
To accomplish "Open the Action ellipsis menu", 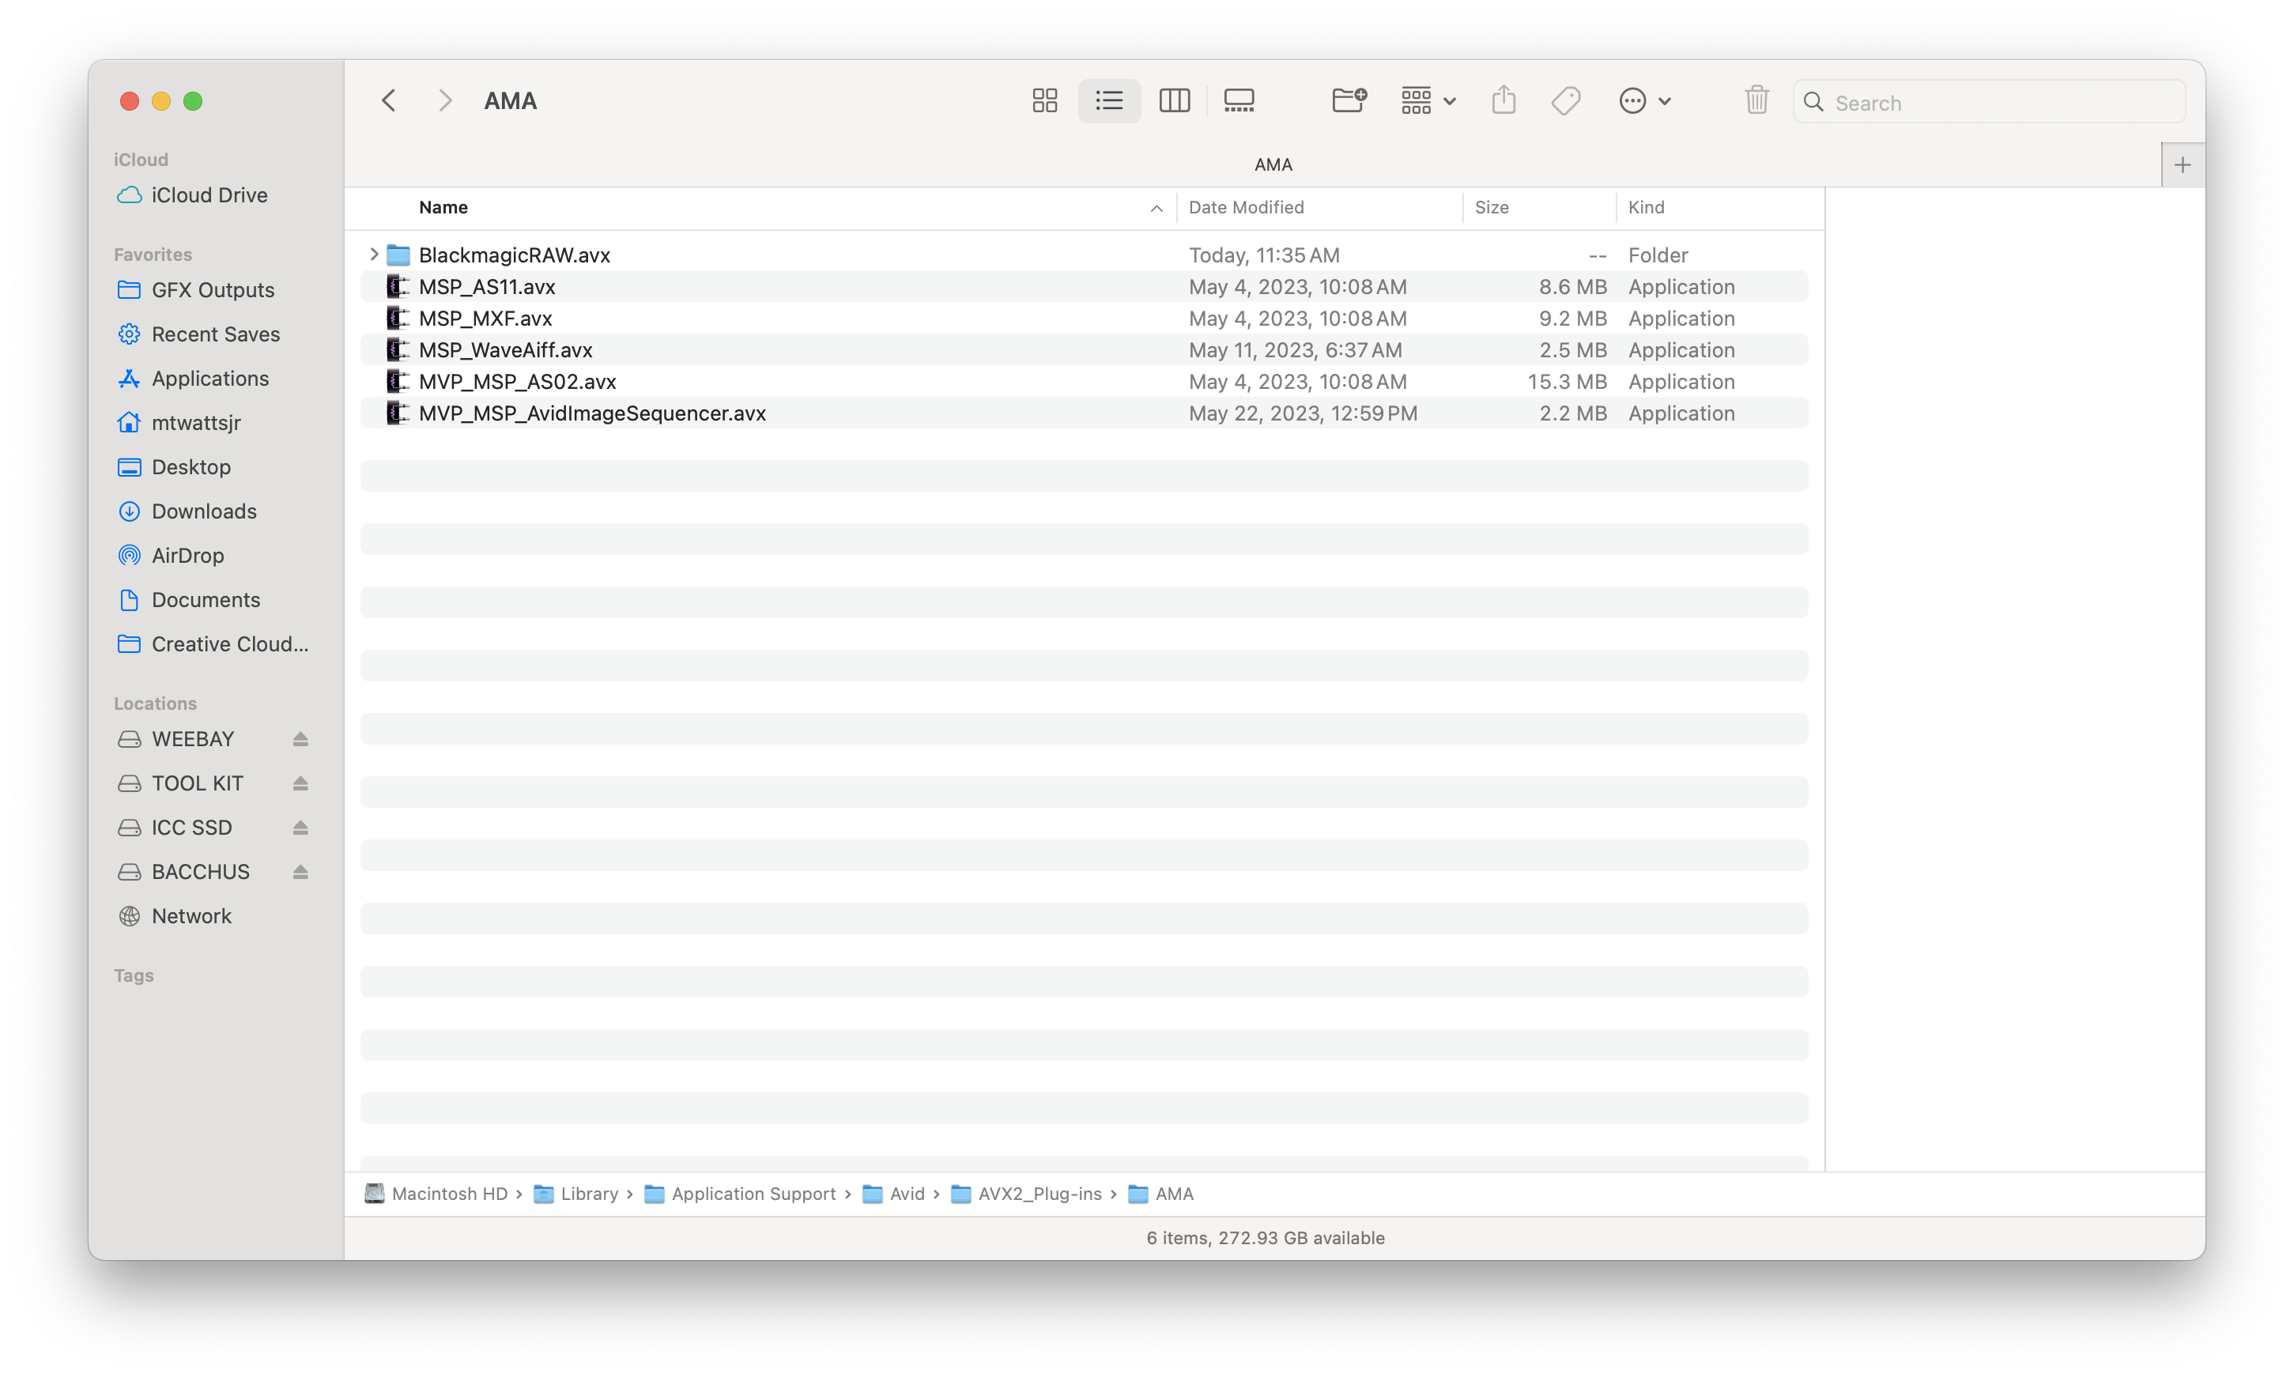I will click(1645, 100).
